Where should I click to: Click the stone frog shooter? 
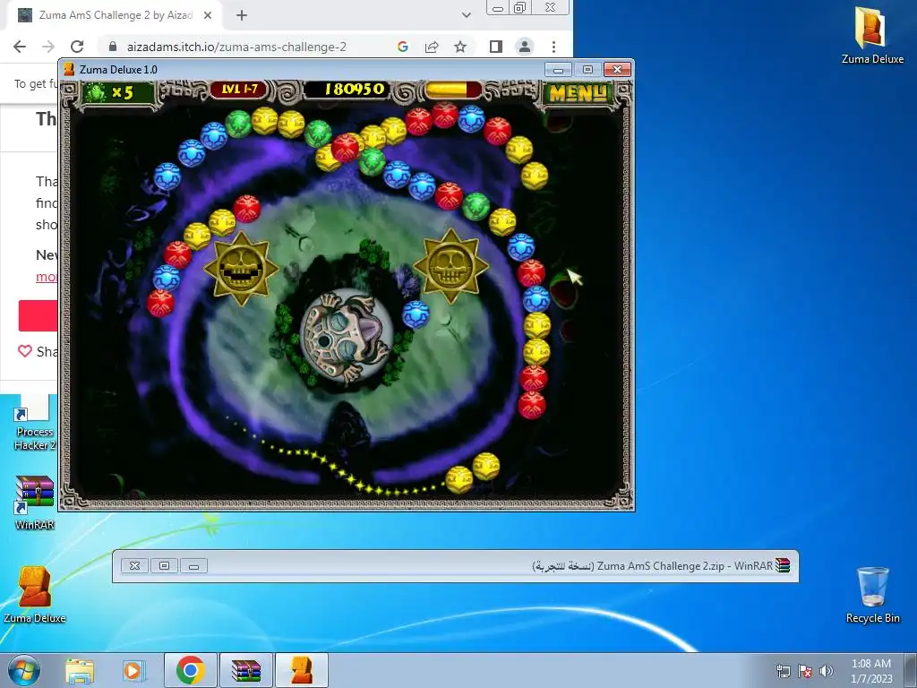pos(347,337)
